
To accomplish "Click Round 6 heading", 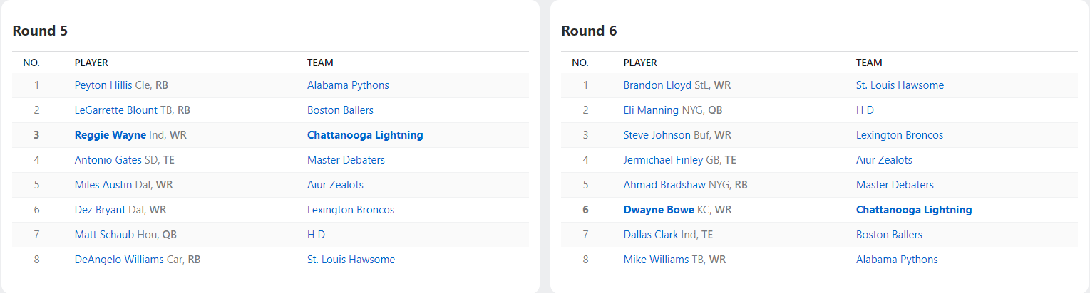I will [589, 31].
